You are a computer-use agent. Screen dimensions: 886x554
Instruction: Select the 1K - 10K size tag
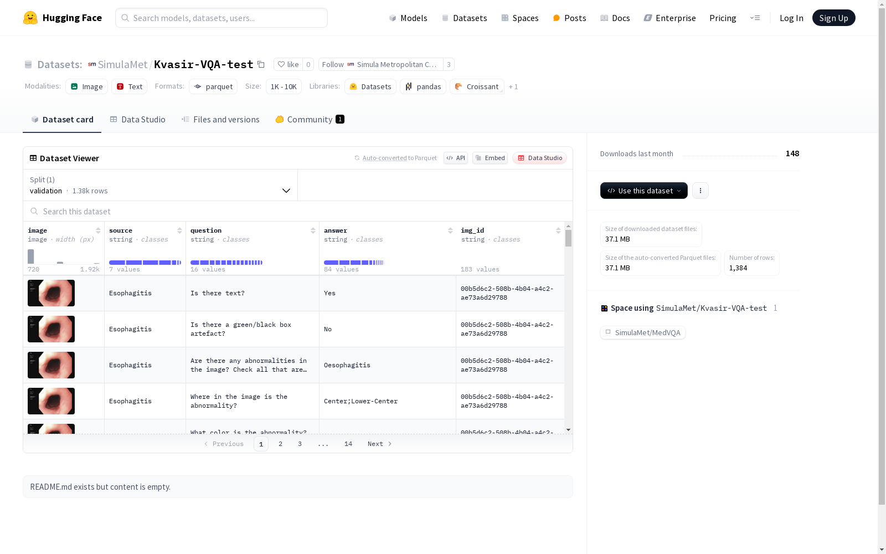pyautogui.click(x=284, y=86)
